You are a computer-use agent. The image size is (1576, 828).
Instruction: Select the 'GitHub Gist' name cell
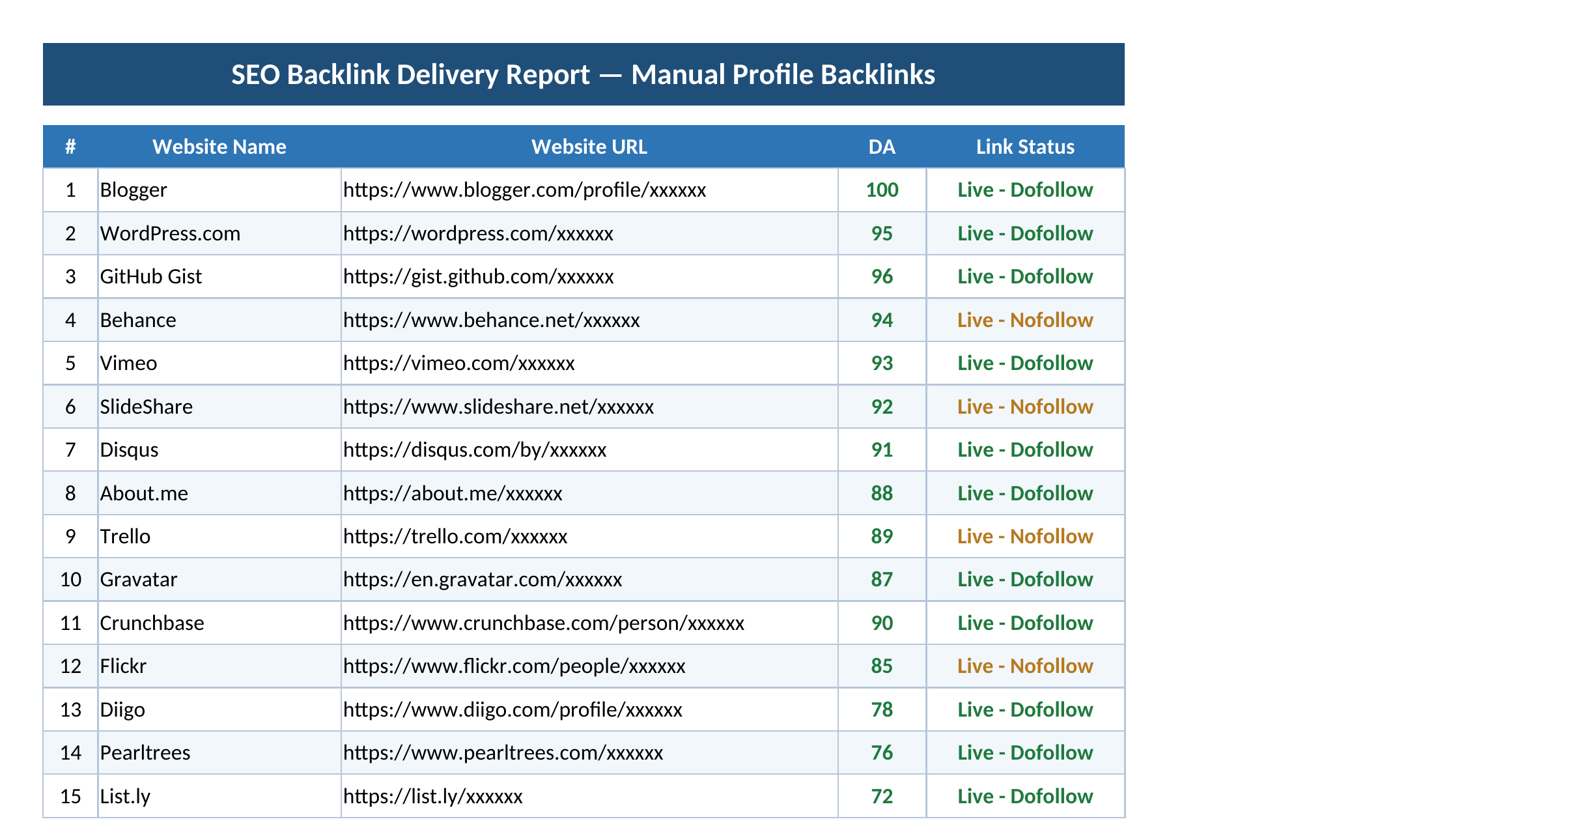tap(219, 276)
